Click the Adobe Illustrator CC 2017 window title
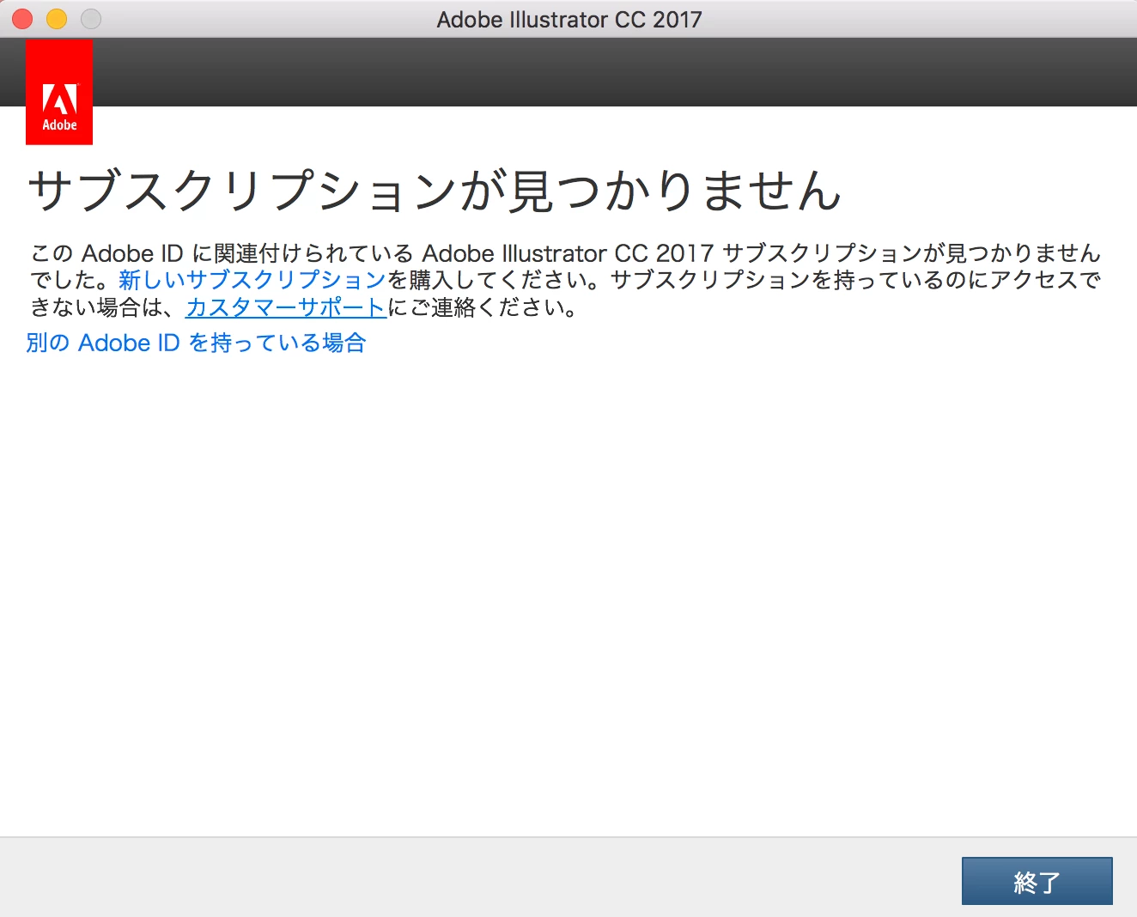Screen dimensions: 1137x917 (x=569, y=20)
